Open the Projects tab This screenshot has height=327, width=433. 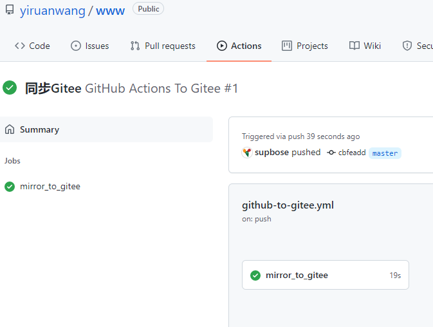305,46
